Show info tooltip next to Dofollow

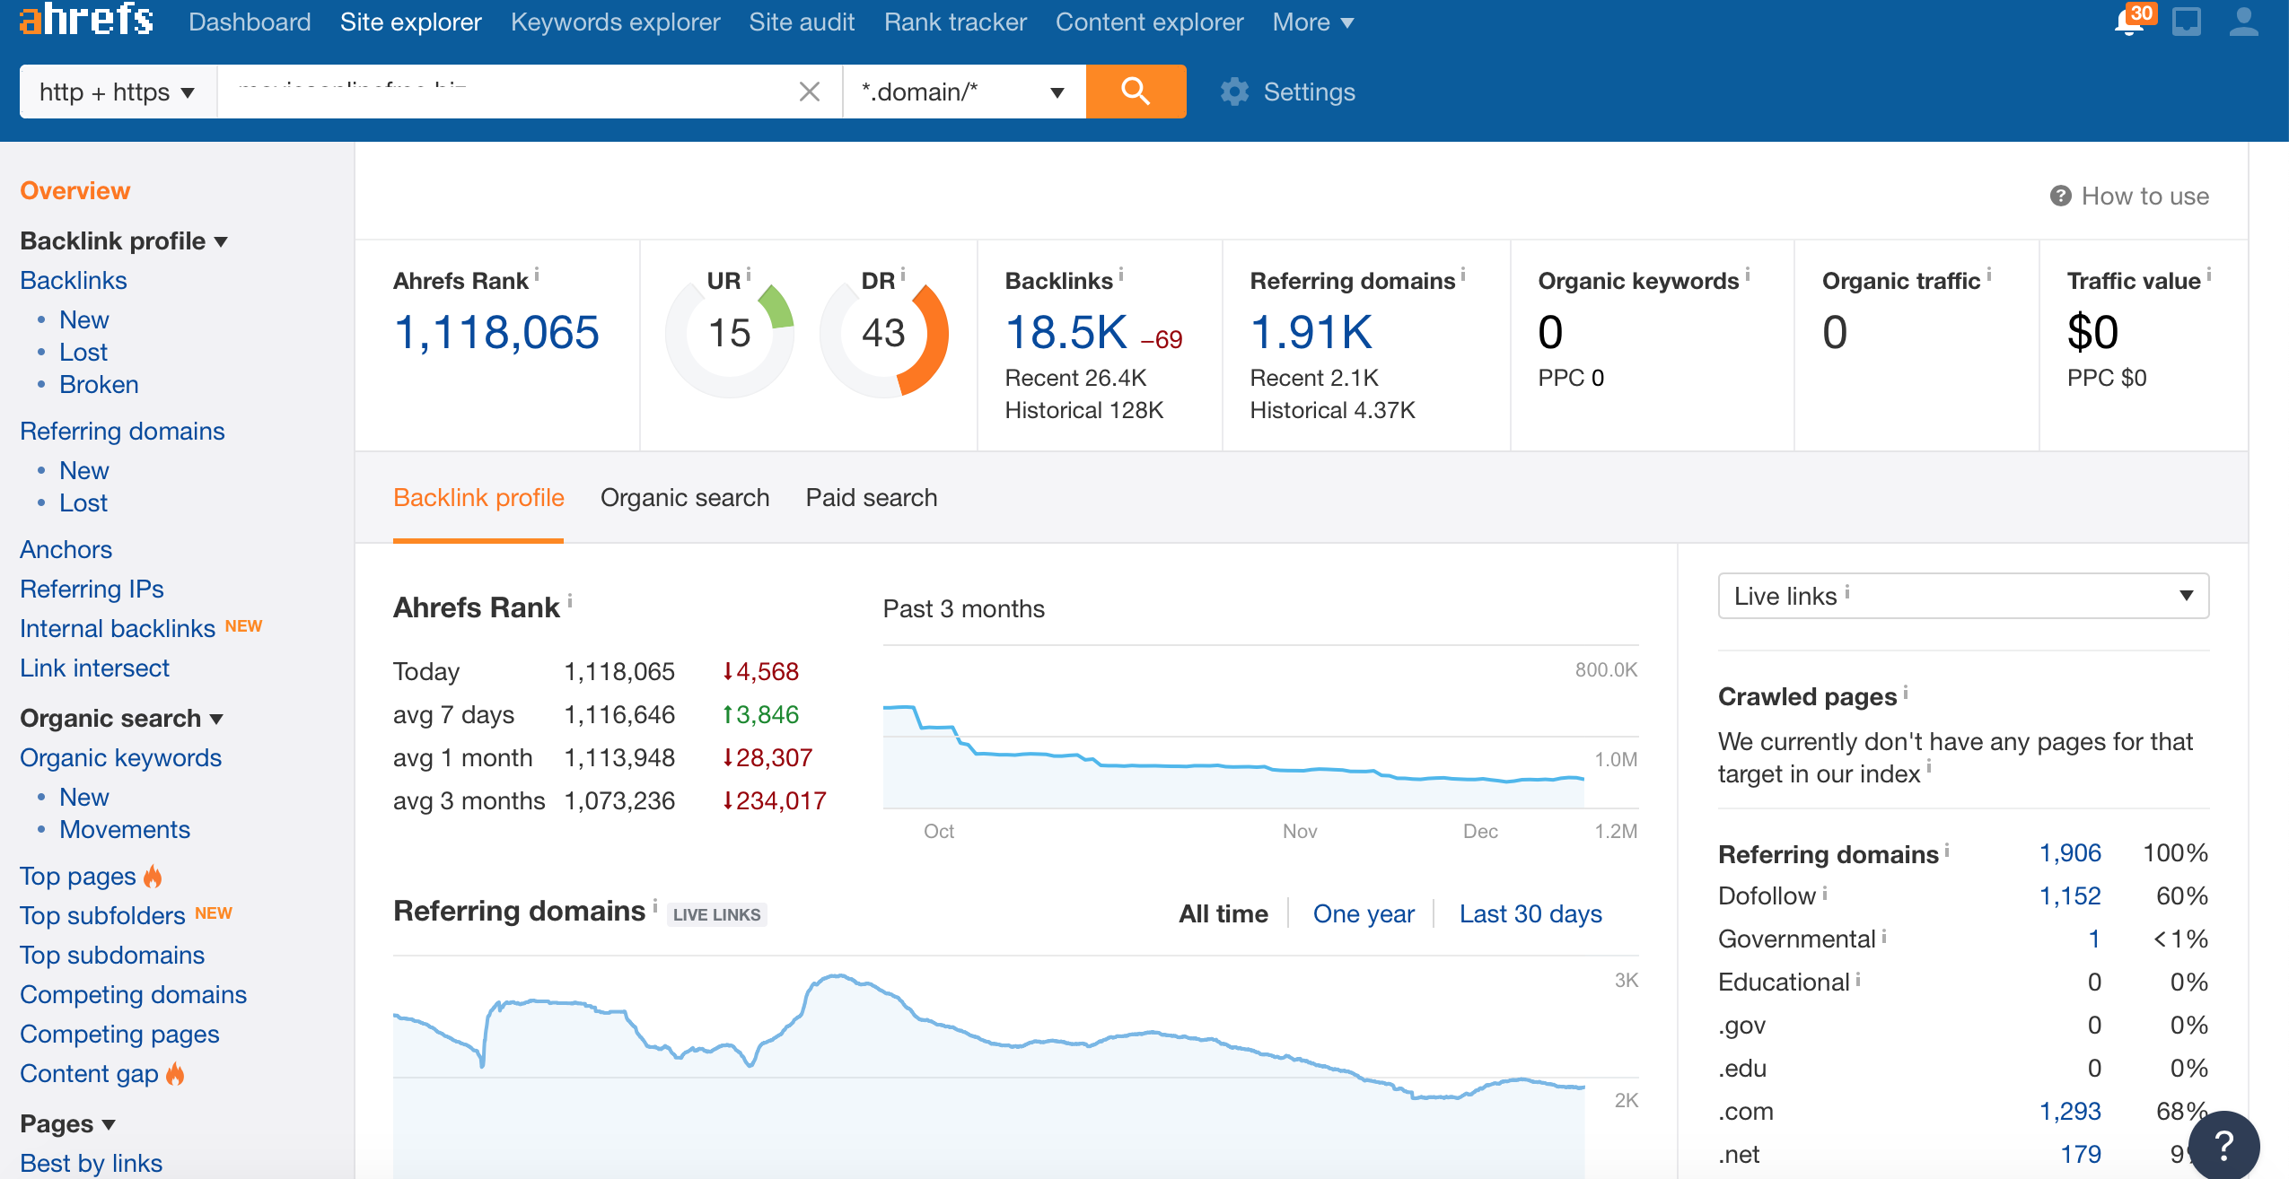tap(1824, 892)
